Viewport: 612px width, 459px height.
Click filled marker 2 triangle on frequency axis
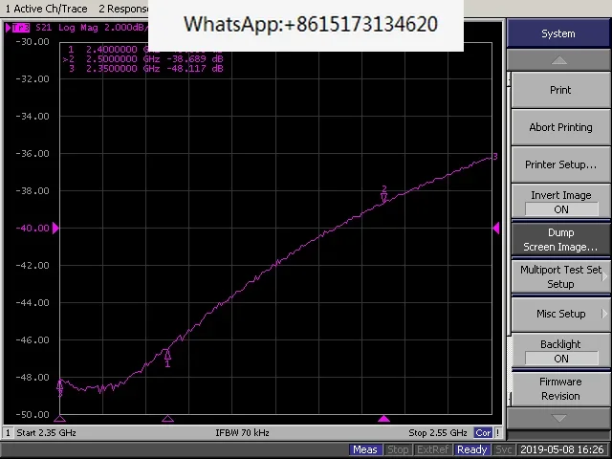click(384, 419)
